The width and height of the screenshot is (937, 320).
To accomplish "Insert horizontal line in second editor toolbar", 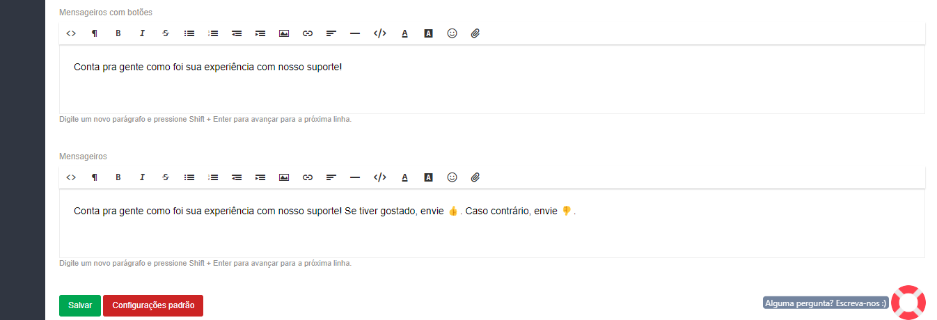I will click(355, 177).
